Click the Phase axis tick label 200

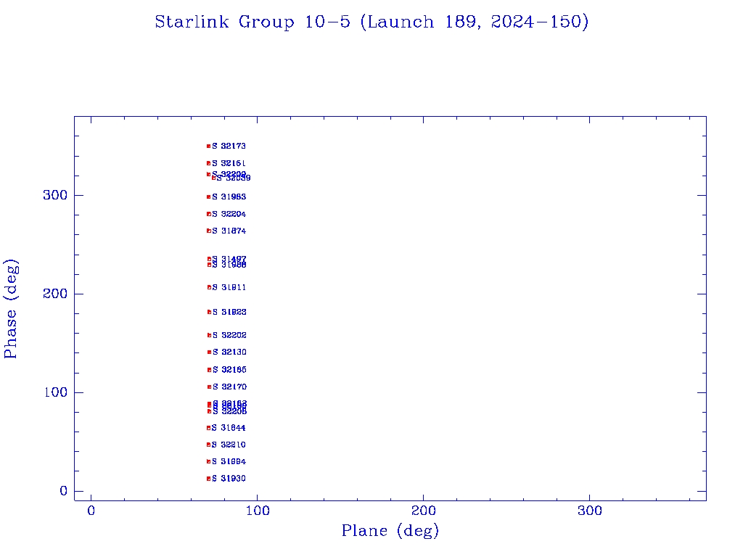pos(55,294)
